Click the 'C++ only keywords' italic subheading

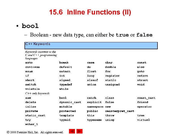pyautogui.click(x=37, y=93)
